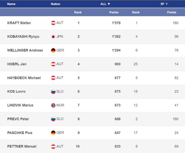
Task: Open KOBAYASHI Ryoyu athlete profile
Action: coord(23,37)
